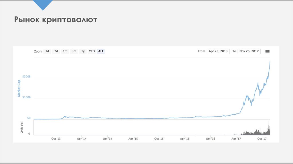Click the Oct '13 x-axis label

[x=56, y=139]
